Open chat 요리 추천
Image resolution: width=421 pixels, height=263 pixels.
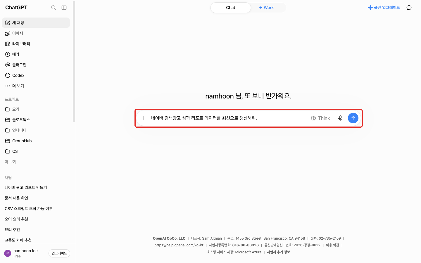tap(36, 230)
